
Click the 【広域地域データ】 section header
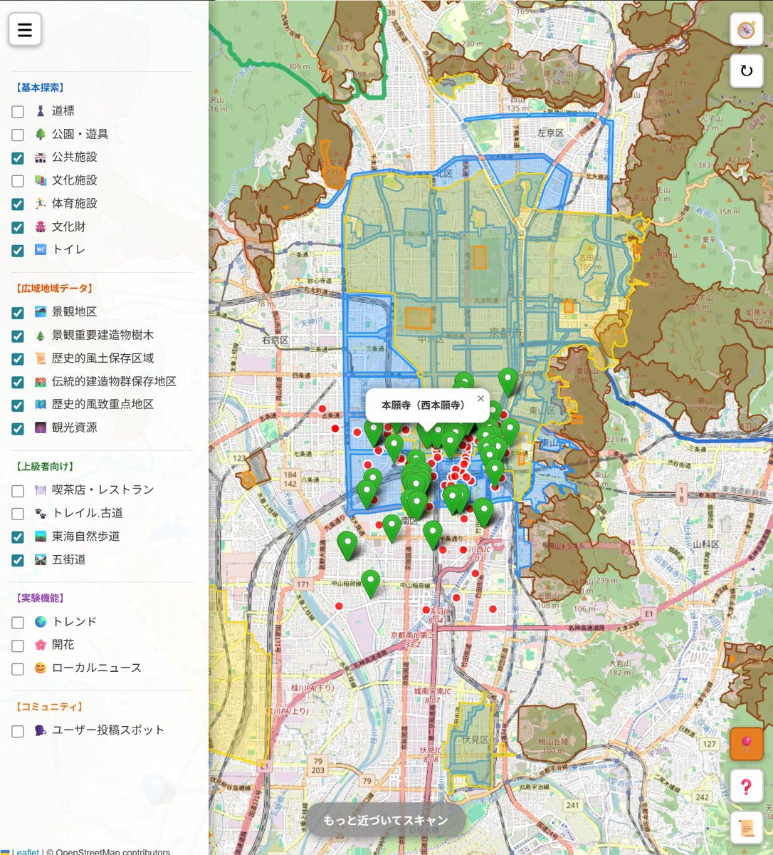click(x=53, y=289)
